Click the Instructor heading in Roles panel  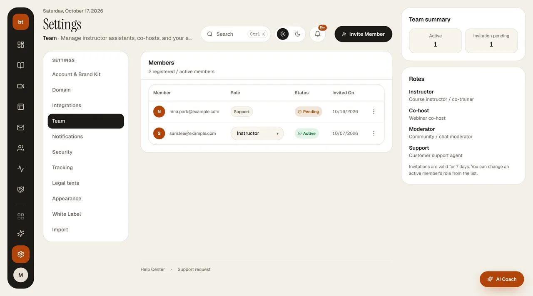click(x=421, y=92)
